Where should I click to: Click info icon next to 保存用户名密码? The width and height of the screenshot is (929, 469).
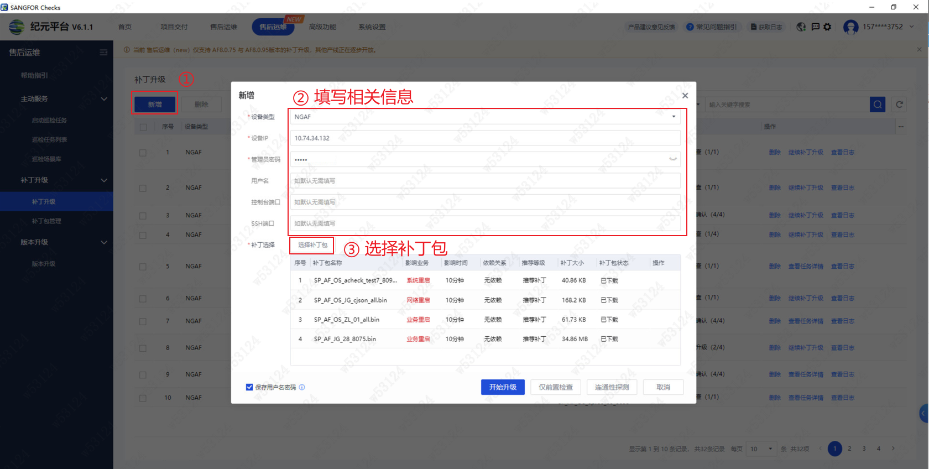click(302, 387)
